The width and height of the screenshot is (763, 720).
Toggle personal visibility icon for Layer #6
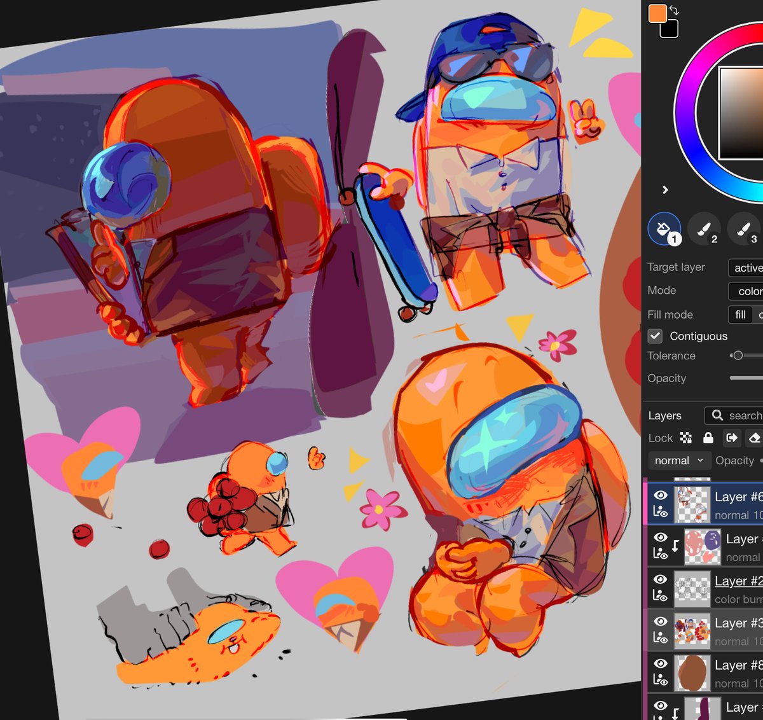[661, 511]
